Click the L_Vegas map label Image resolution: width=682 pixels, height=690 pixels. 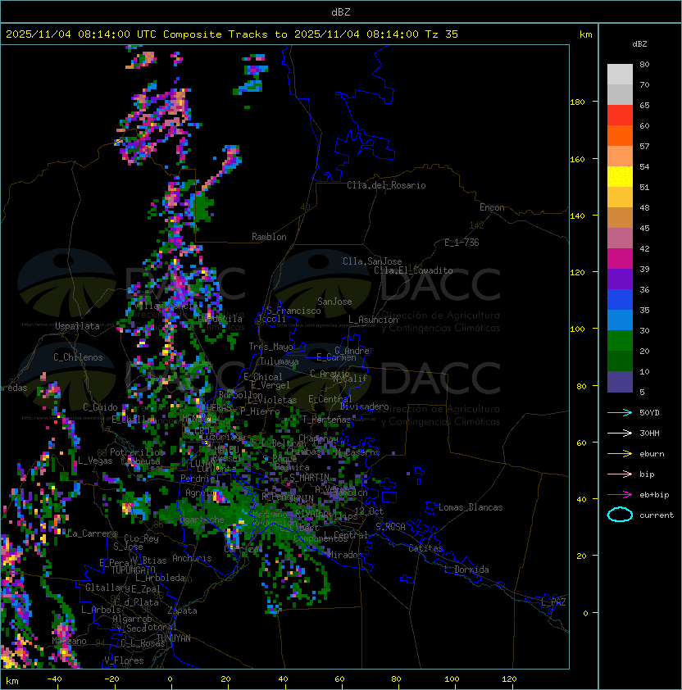pos(95,461)
